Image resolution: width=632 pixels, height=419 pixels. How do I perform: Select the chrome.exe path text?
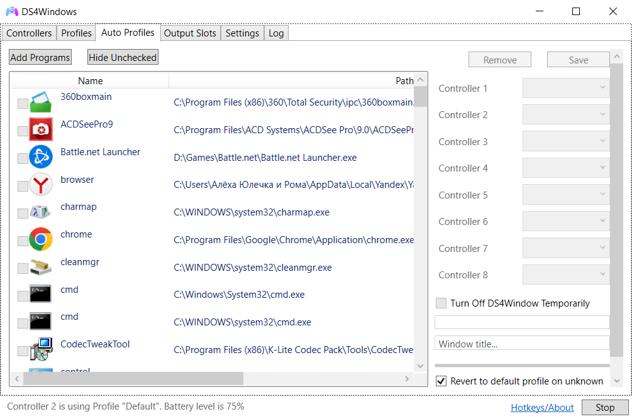294,240
